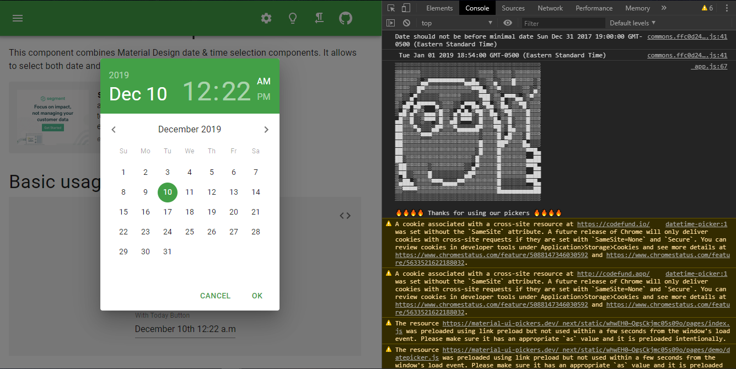This screenshot has width=736, height=369.
Task: Open first datetime-picker:1 source link
Action: (696, 224)
